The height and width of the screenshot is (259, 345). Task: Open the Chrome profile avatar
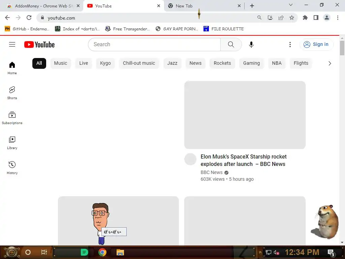click(327, 18)
